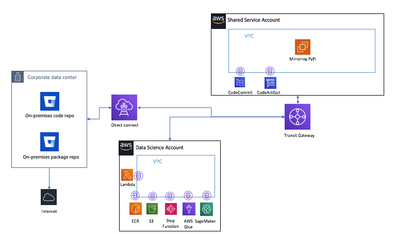Click the 'Step Function' label

tap(171, 223)
